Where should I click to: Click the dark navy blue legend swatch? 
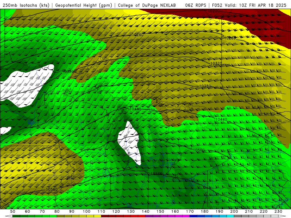(194, 216)
